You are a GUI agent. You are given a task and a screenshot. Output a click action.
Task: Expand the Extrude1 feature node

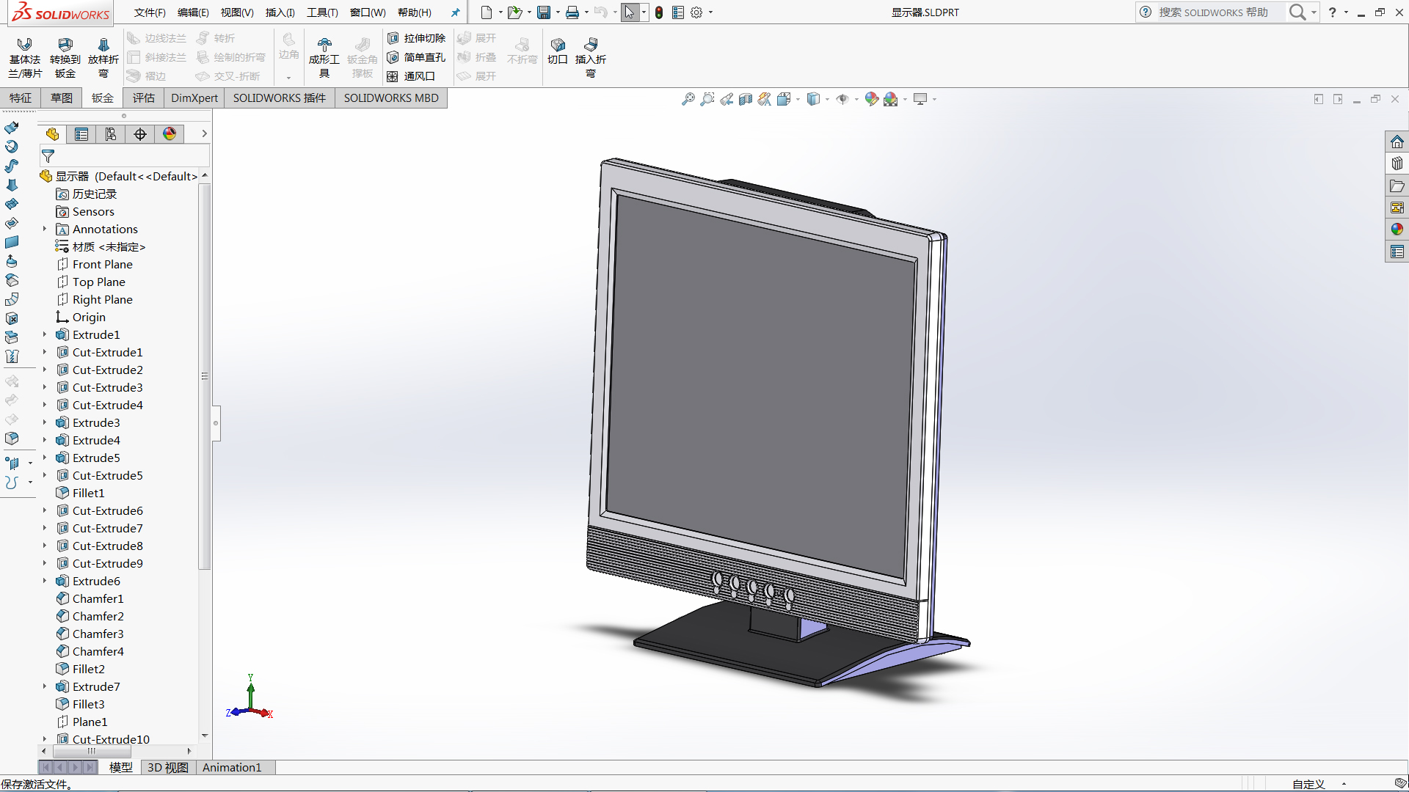tap(44, 334)
